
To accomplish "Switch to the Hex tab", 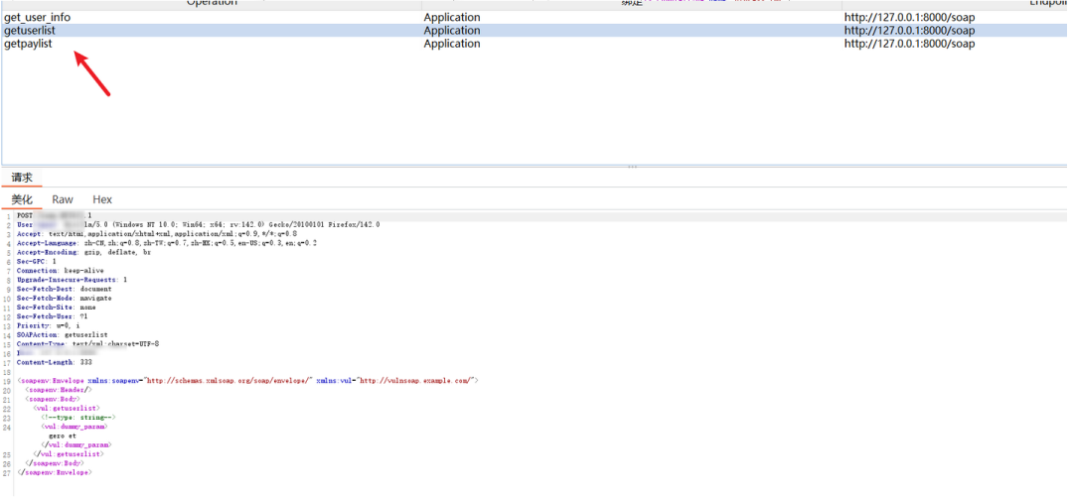I will pos(102,200).
